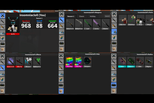
Task: Choose the Ninja perk
Action: point(140,20)
